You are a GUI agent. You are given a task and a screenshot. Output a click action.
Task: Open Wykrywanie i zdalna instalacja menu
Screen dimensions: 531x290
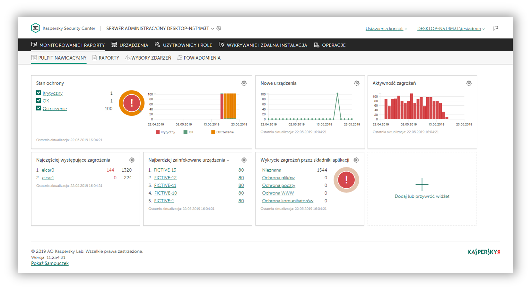[x=263, y=45]
